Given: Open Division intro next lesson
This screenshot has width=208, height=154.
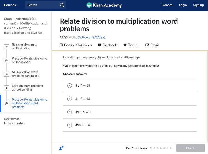Looking at the screenshot, I should tap(14, 123).
